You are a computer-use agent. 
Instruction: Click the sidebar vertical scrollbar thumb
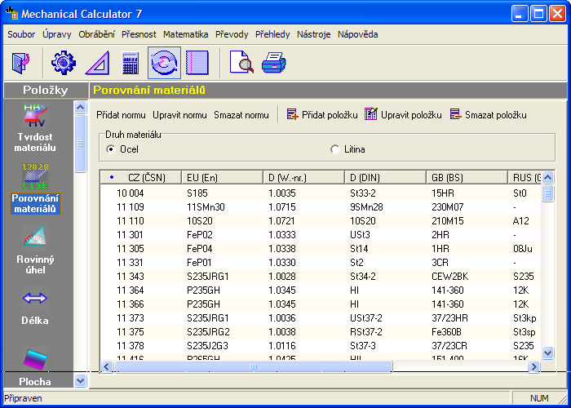coord(80,143)
